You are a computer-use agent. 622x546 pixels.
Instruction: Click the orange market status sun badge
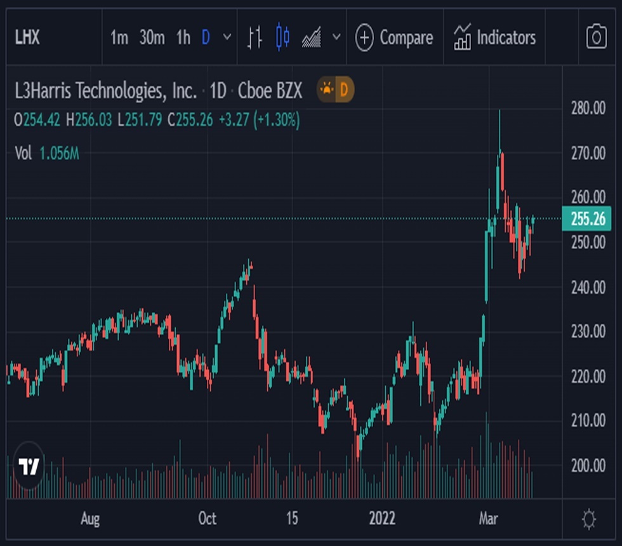click(326, 90)
